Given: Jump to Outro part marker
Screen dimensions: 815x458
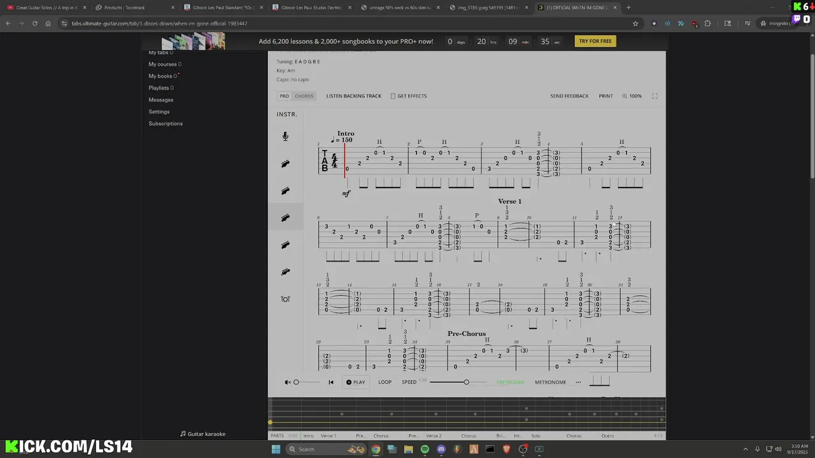Looking at the screenshot, I should click(x=608, y=436).
